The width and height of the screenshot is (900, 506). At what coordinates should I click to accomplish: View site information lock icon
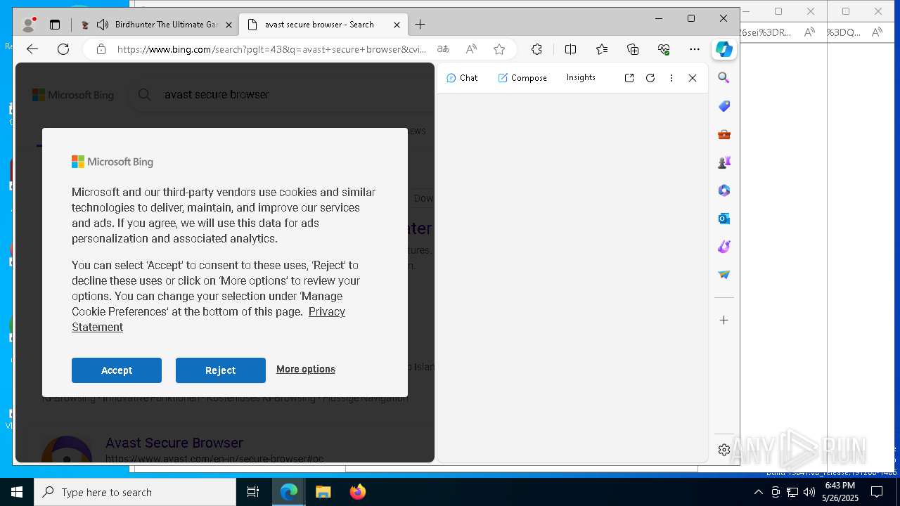(x=101, y=49)
